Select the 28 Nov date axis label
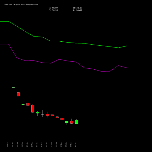 [57, 145]
